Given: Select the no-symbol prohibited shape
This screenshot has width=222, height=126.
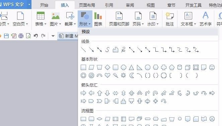Looking at the screenshot, I should (91, 75).
